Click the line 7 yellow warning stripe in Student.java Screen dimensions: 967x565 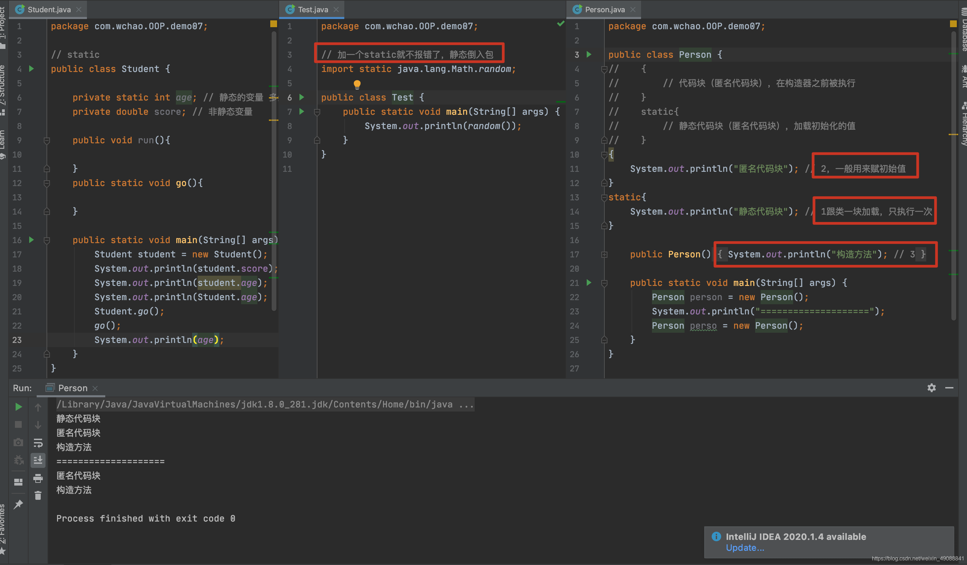274,120
